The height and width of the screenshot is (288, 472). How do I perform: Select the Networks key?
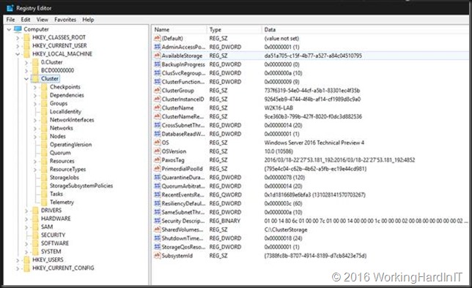(x=62, y=128)
